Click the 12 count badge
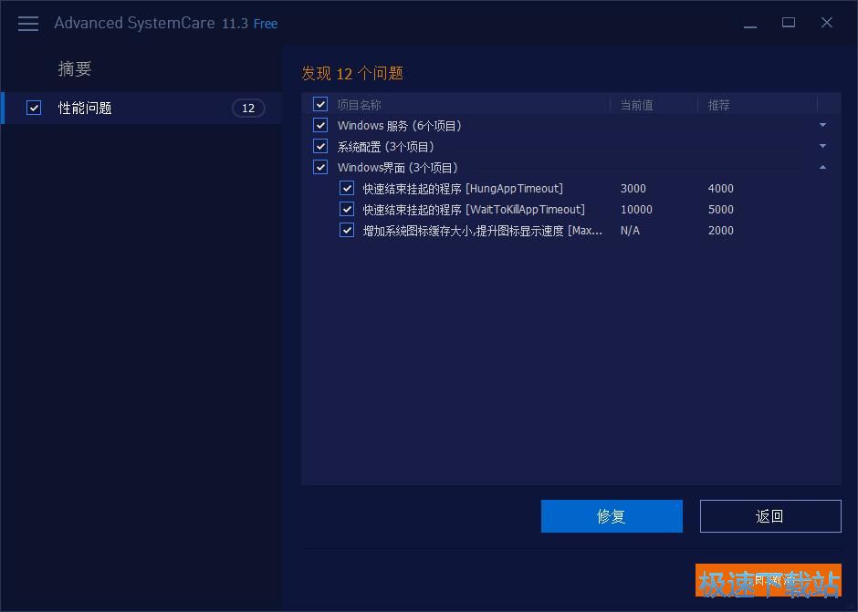Image resolution: width=858 pixels, height=612 pixels. pos(248,109)
